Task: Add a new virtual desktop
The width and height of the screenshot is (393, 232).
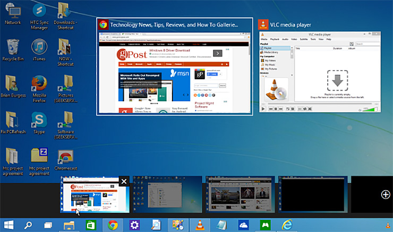Action: [386, 194]
